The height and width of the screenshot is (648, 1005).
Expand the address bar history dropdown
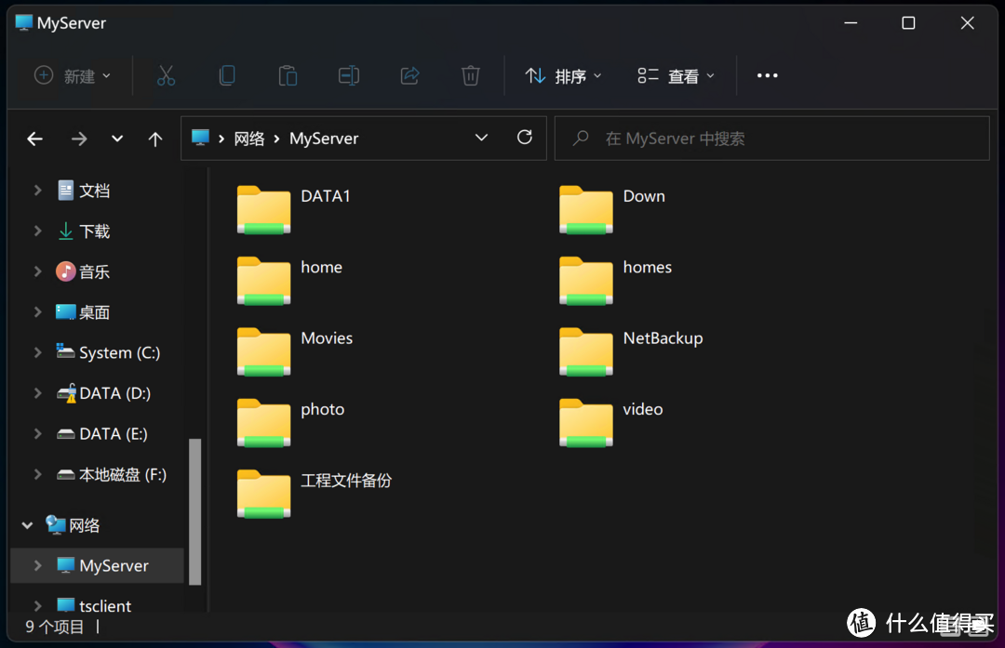pos(481,138)
